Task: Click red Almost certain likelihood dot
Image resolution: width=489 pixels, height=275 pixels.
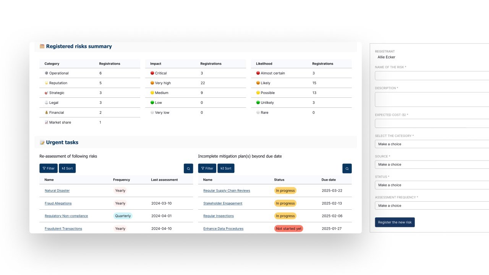Action: tap(258, 73)
